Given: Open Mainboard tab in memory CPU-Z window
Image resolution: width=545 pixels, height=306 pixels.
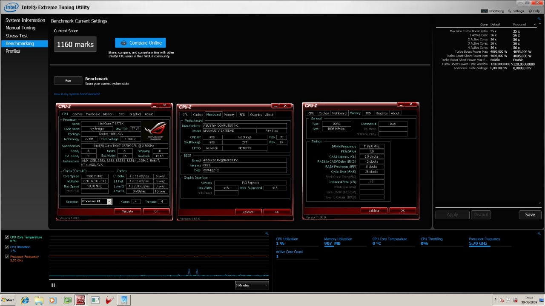Looking at the screenshot, I should (339, 113).
